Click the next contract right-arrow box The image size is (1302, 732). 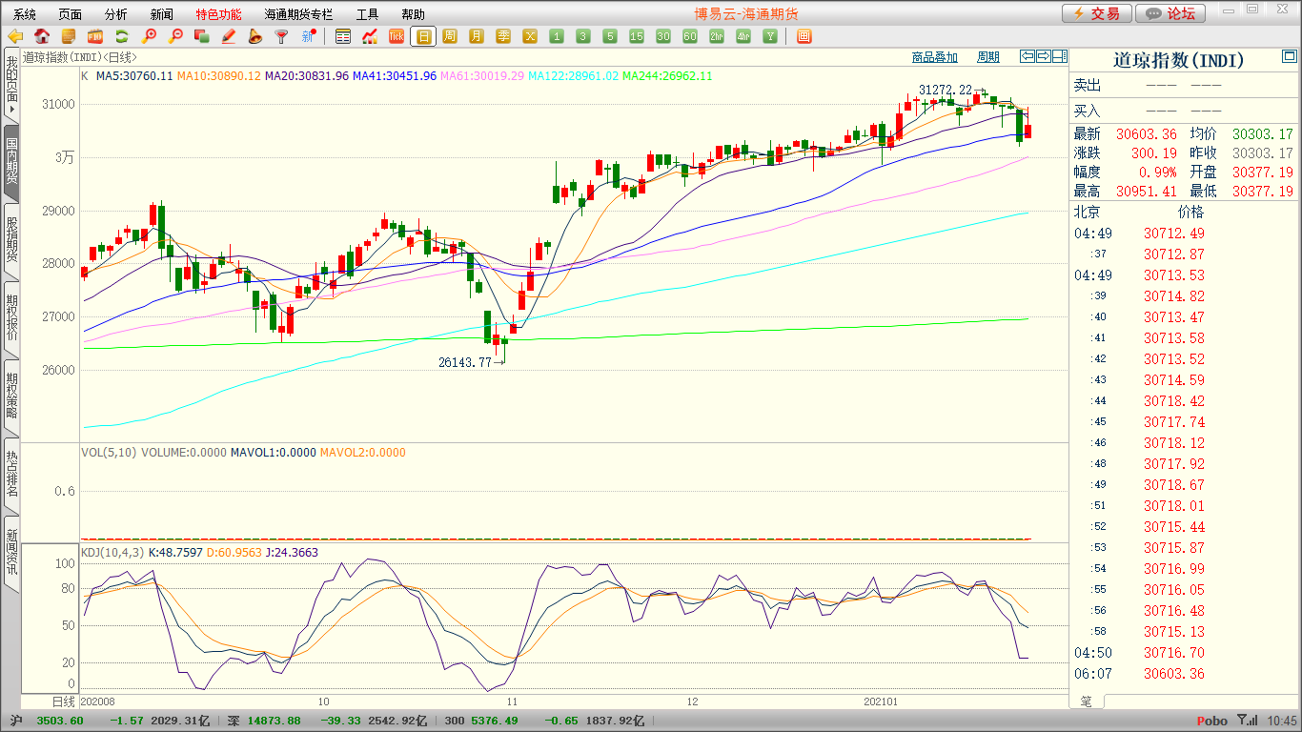(1043, 56)
